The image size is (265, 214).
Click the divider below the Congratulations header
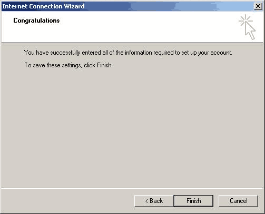pos(132,43)
